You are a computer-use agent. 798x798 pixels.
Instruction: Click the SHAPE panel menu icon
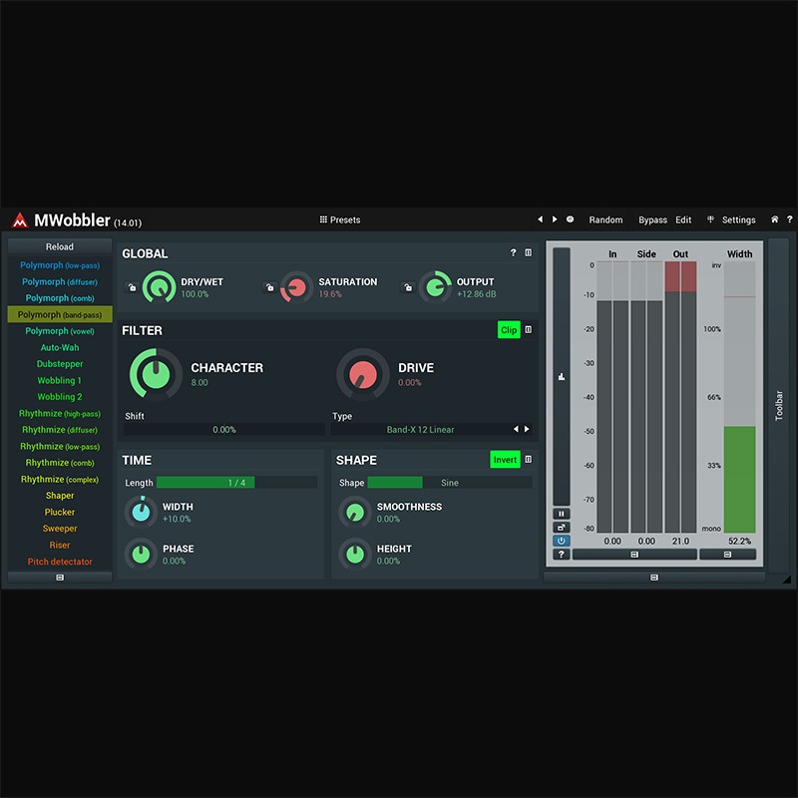click(x=529, y=460)
